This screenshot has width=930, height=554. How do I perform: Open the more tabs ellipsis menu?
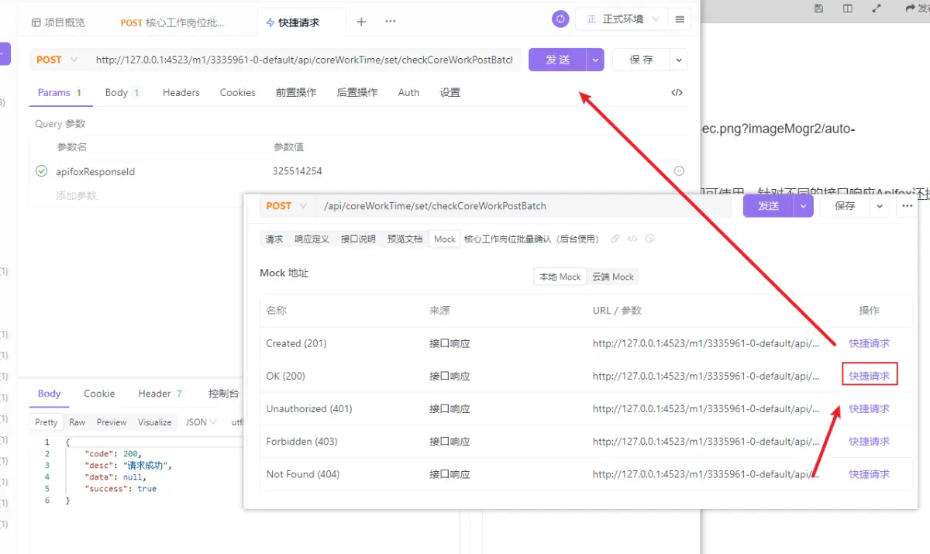[x=391, y=22]
